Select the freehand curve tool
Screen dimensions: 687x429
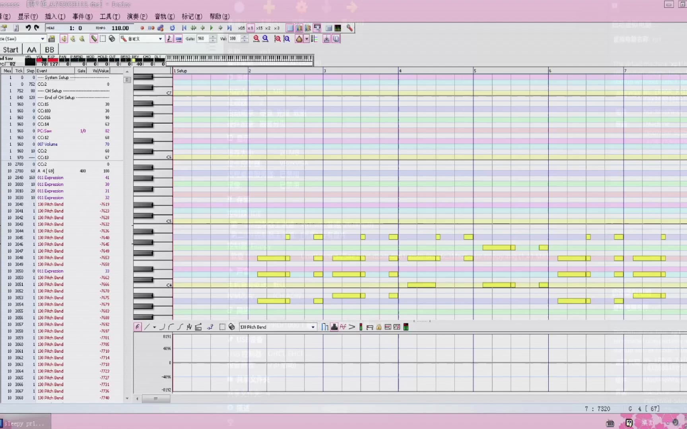click(138, 327)
